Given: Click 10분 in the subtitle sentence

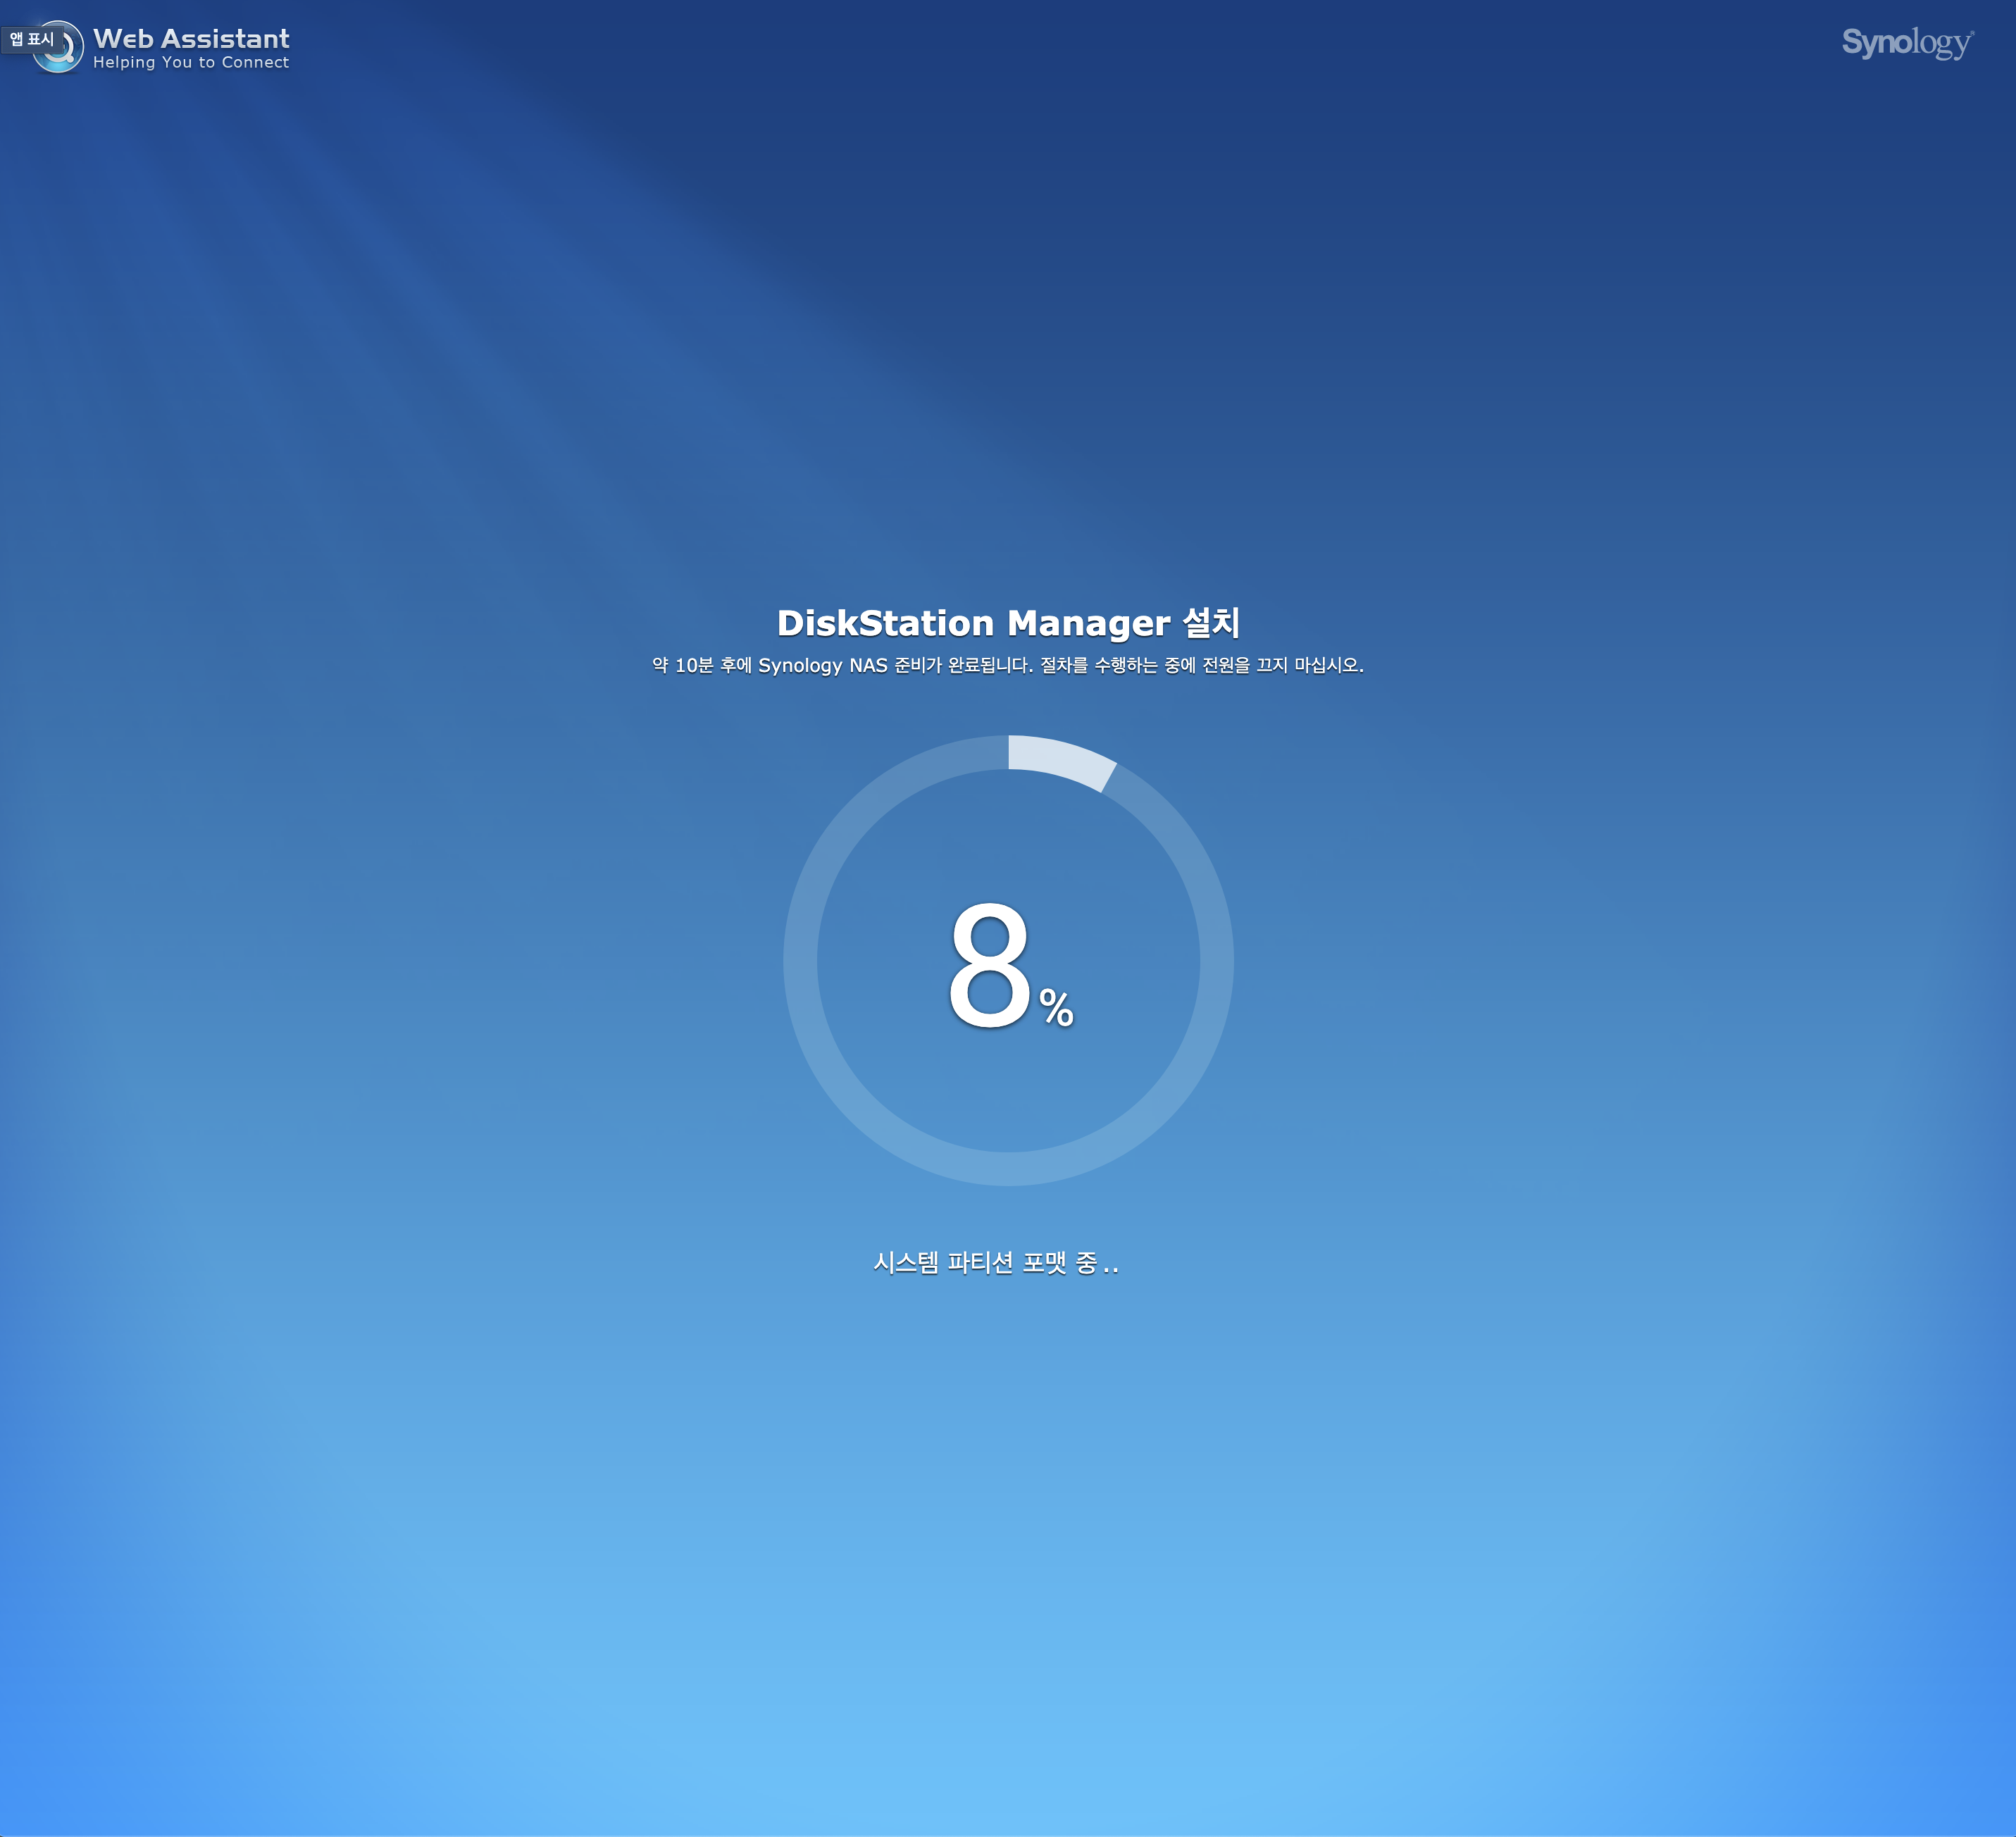Looking at the screenshot, I should [694, 665].
